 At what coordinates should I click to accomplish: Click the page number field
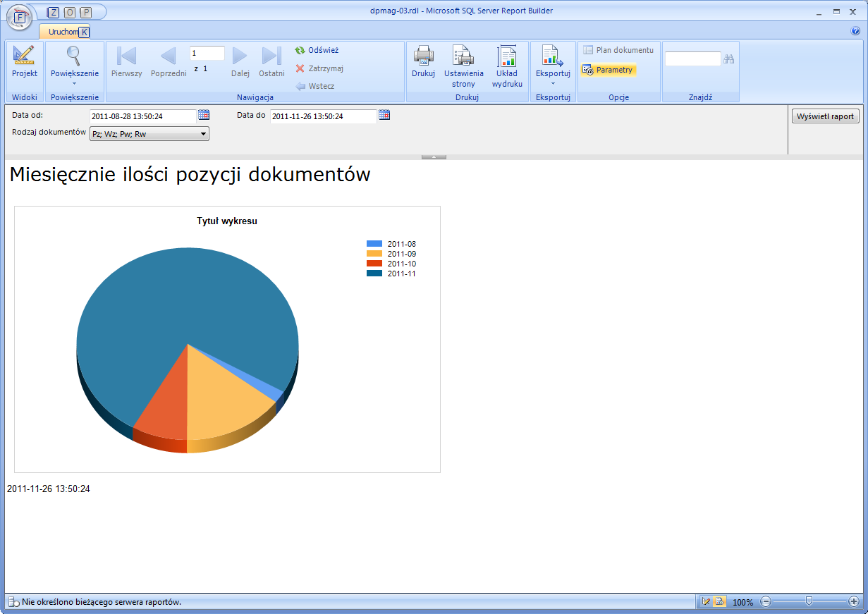coord(207,54)
